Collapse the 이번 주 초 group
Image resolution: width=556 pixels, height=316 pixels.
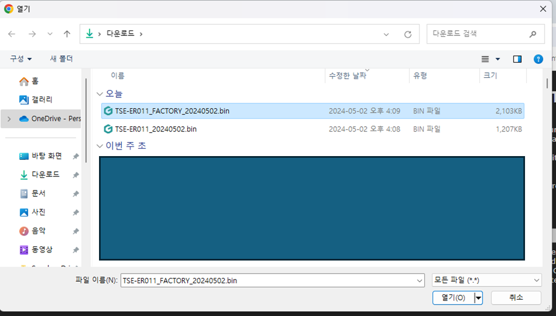coord(100,146)
